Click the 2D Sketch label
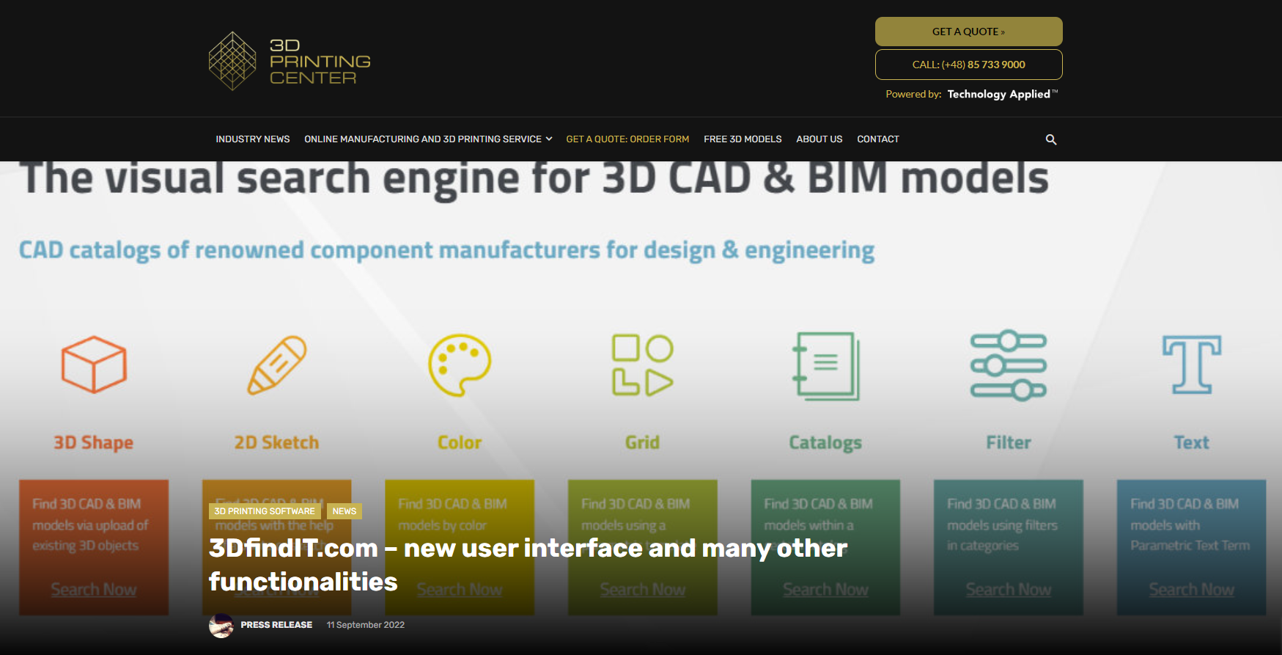This screenshot has width=1282, height=655. (x=277, y=443)
